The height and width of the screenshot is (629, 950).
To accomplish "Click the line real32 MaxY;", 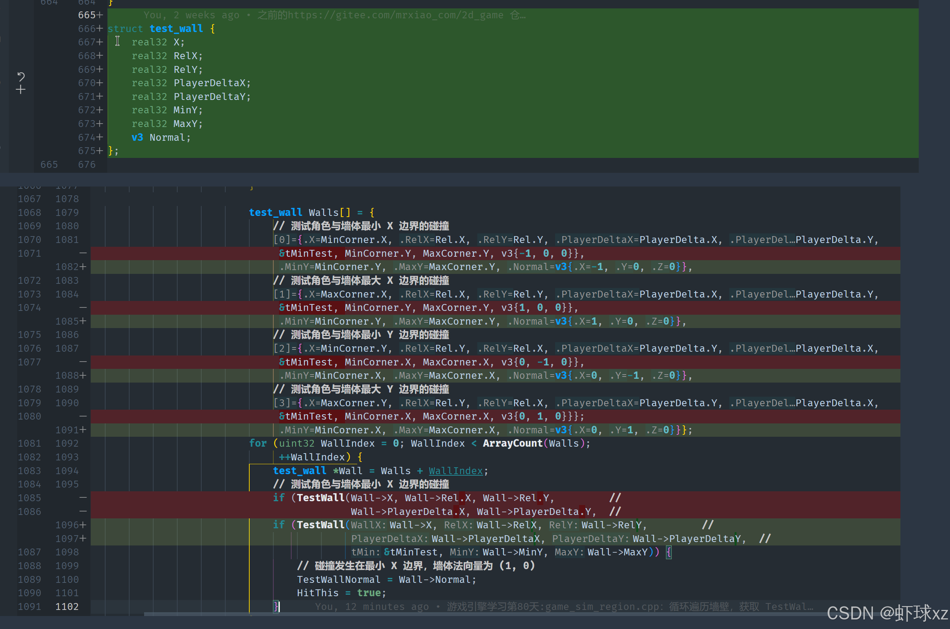I will point(167,124).
